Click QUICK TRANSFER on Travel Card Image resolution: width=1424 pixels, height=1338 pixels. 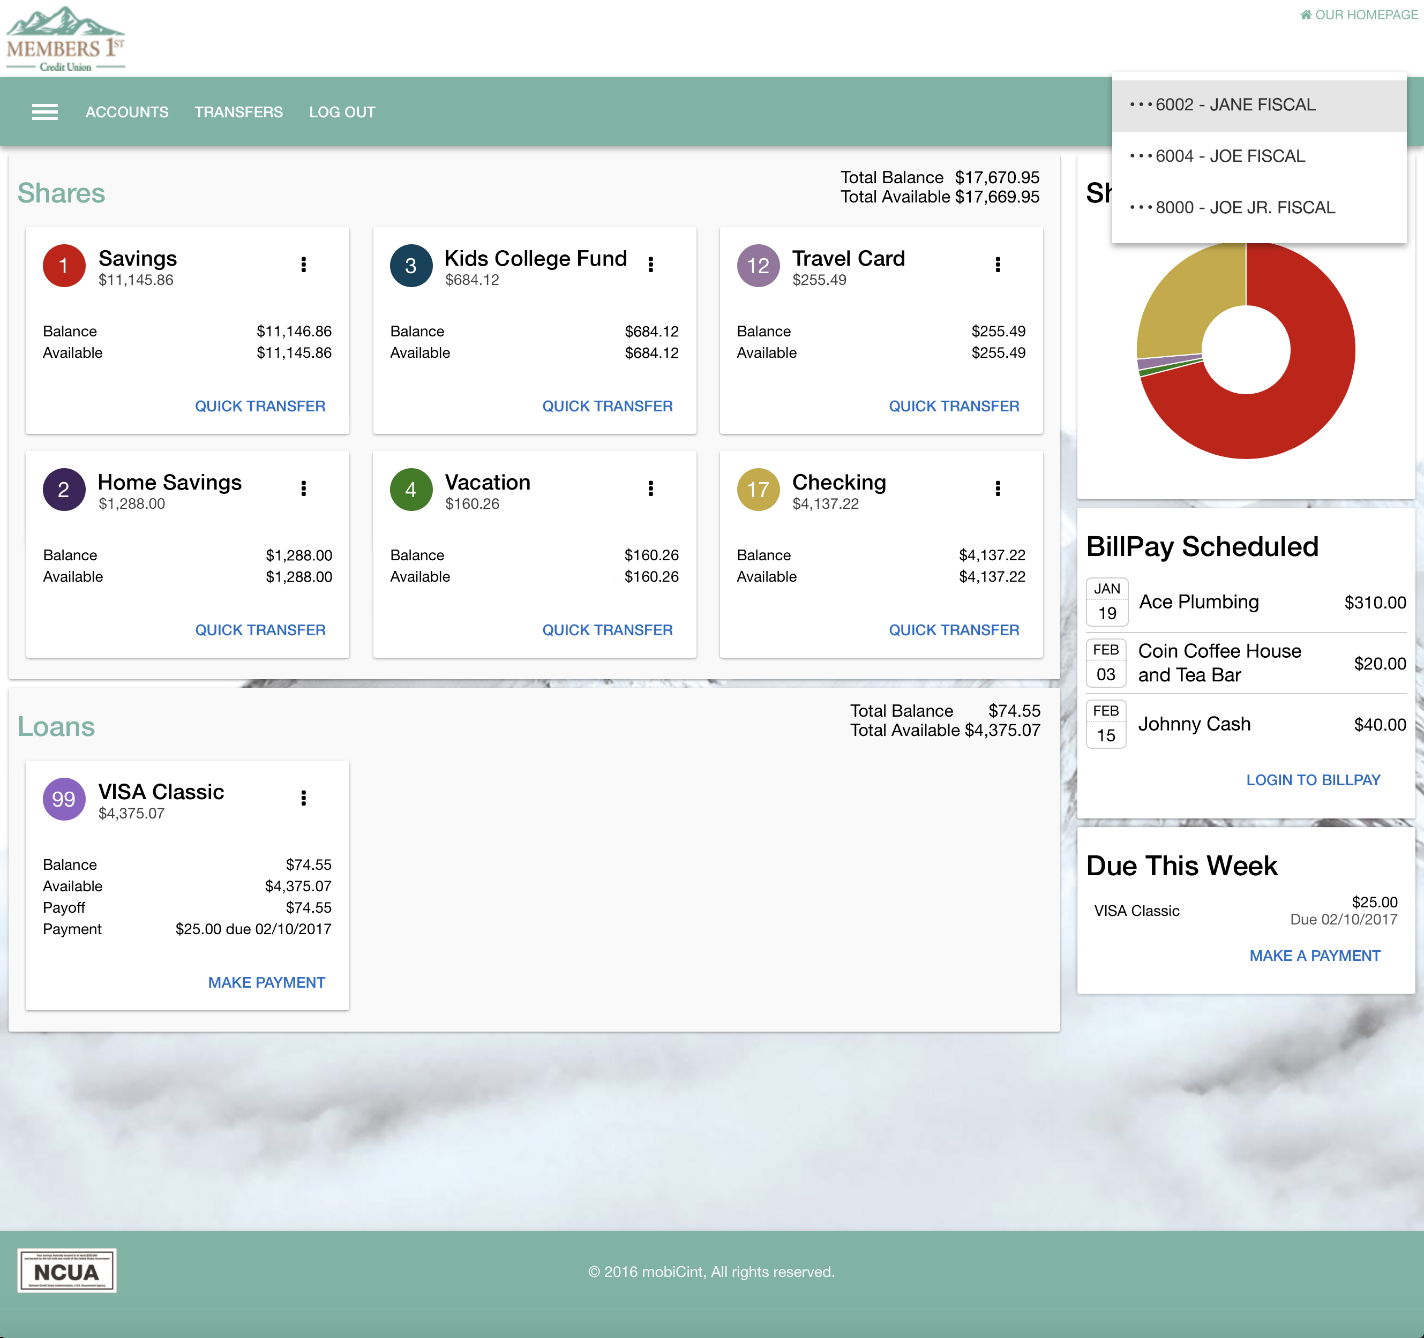point(954,406)
